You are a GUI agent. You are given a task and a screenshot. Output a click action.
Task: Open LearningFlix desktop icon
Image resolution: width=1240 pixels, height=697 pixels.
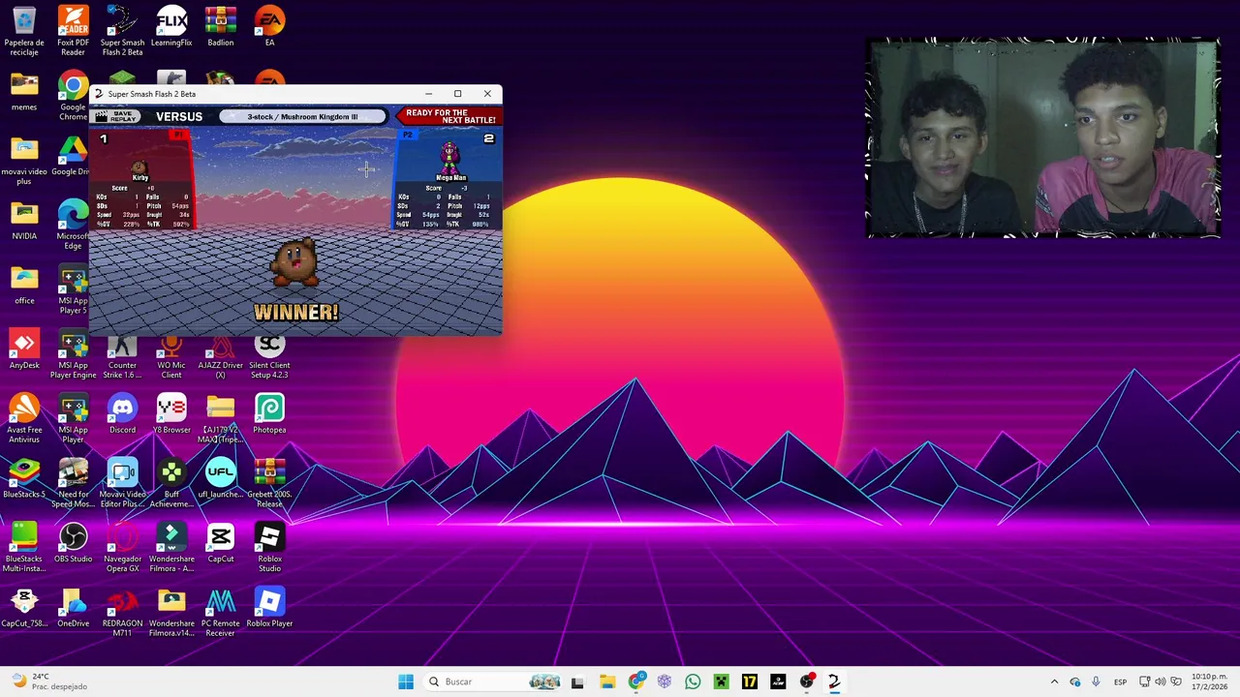(x=171, y=26)
